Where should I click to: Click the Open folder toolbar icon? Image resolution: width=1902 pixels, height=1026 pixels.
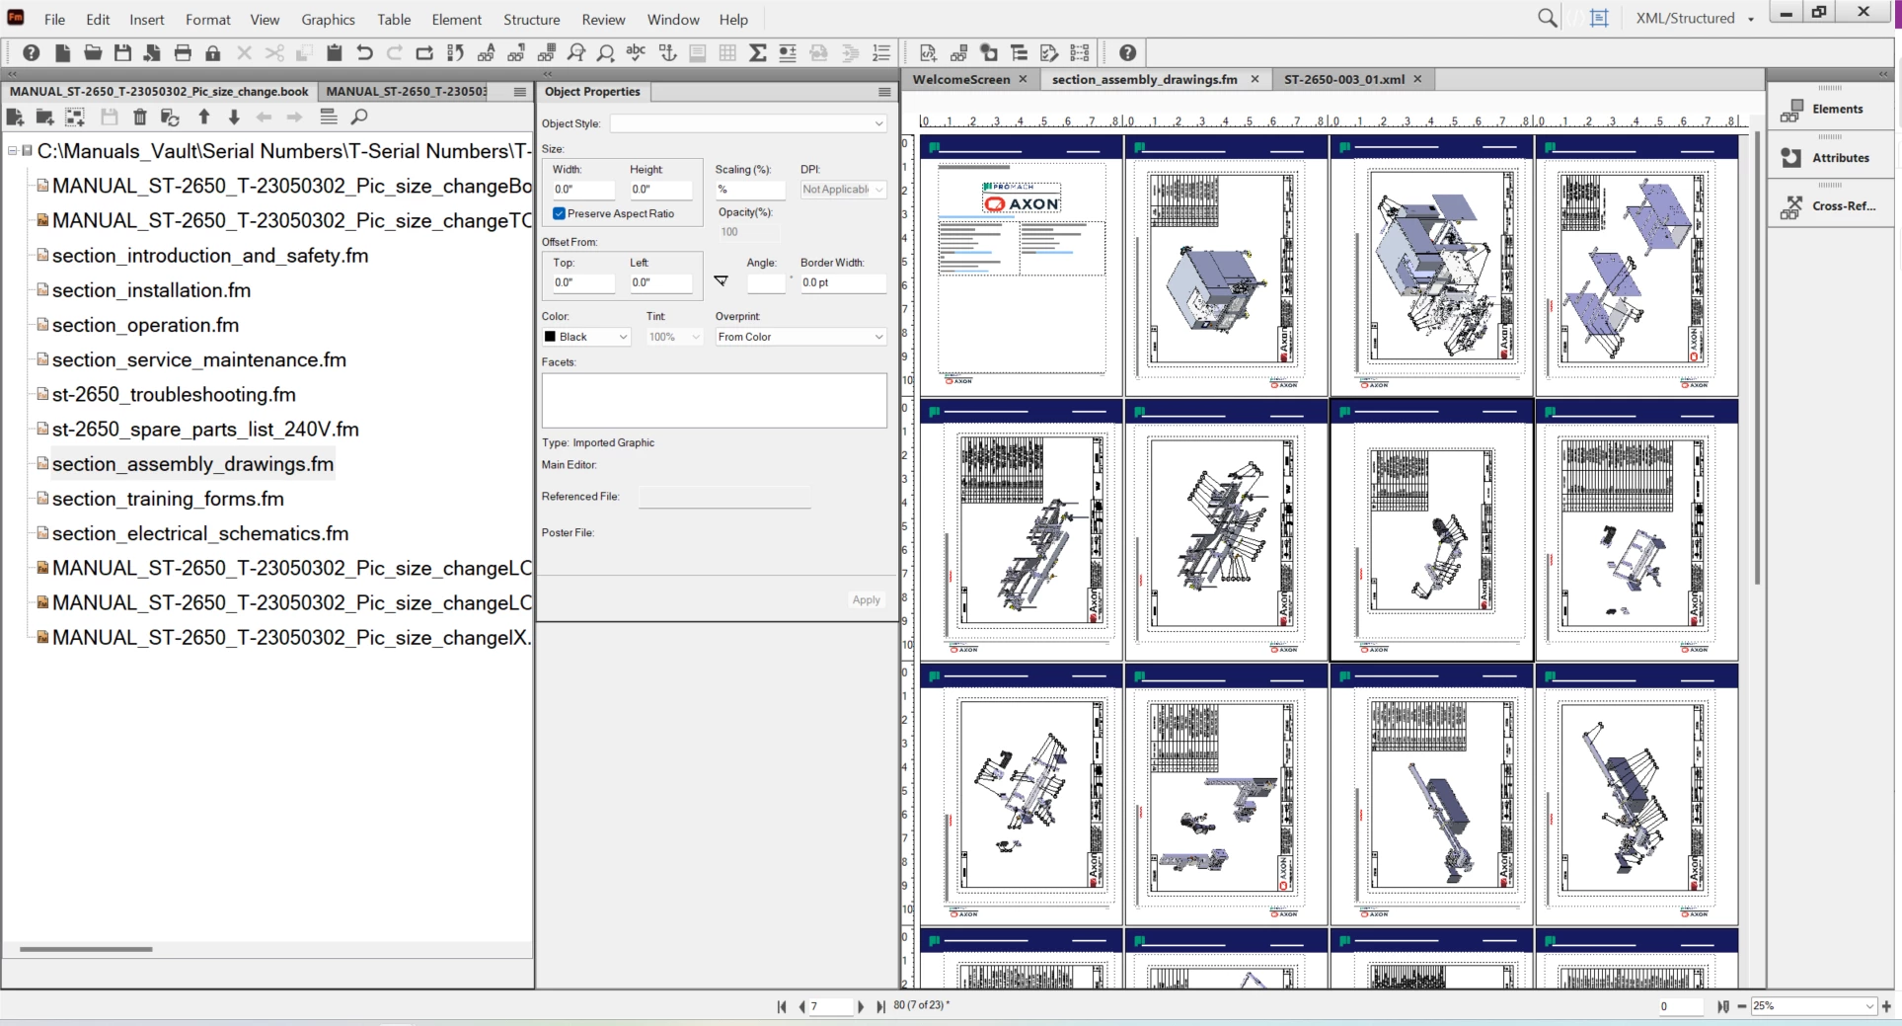tap(93, 53)
